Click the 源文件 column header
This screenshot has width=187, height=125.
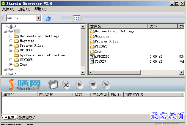[x=20, y=95]
